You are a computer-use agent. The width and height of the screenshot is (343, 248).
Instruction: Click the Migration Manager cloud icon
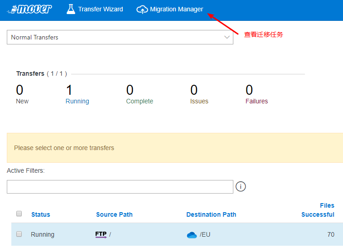142,10
